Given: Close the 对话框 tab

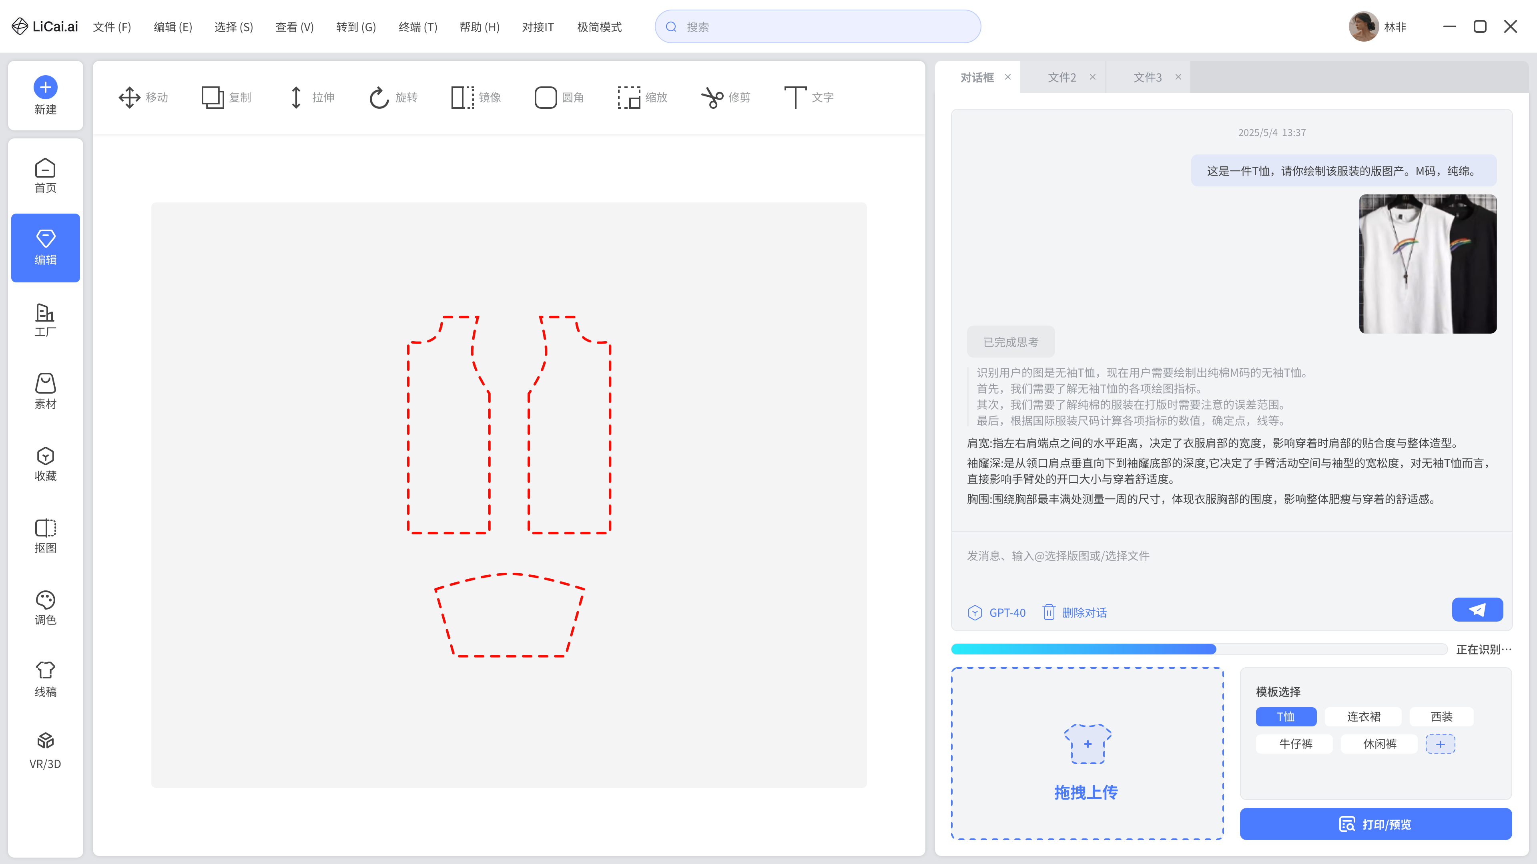Looking at the screenshot, I should (1008, 77).
